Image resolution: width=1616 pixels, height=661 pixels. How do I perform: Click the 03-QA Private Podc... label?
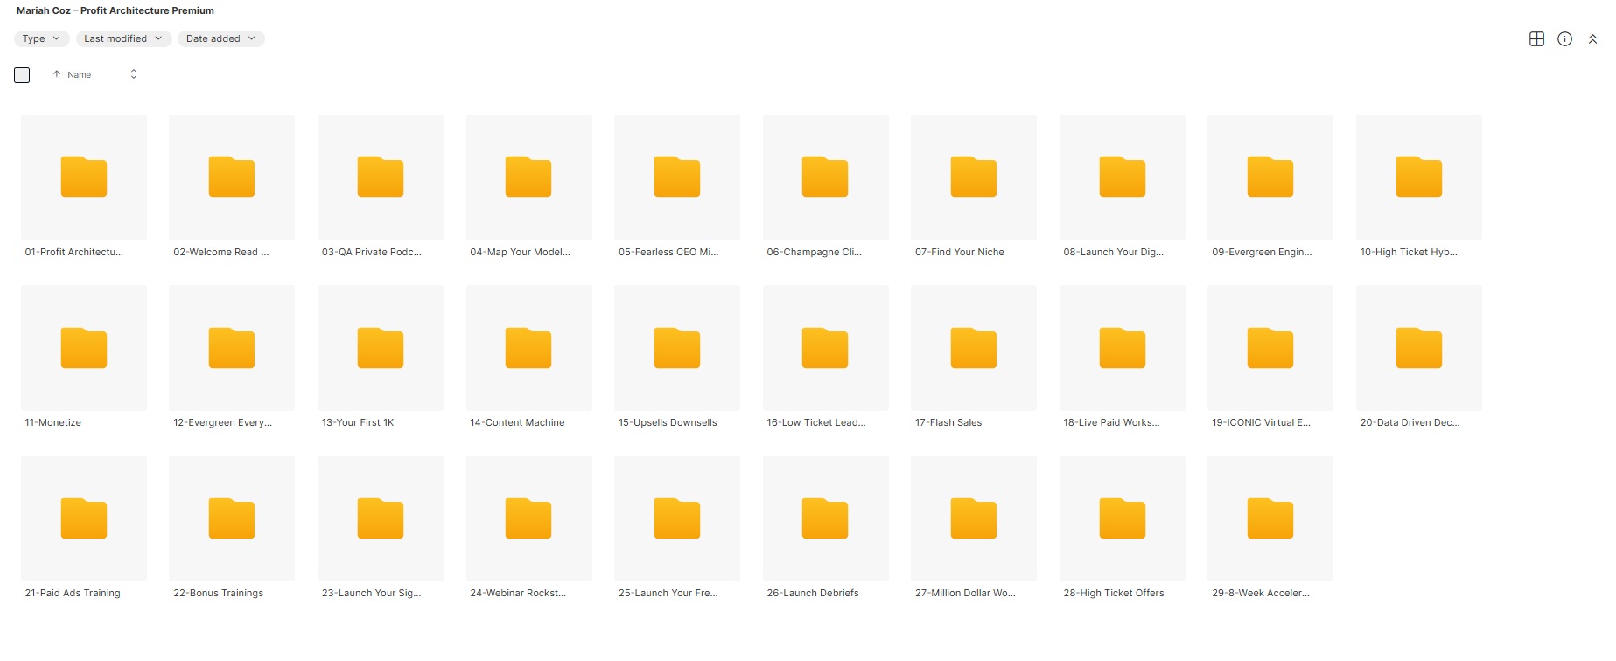372,252
